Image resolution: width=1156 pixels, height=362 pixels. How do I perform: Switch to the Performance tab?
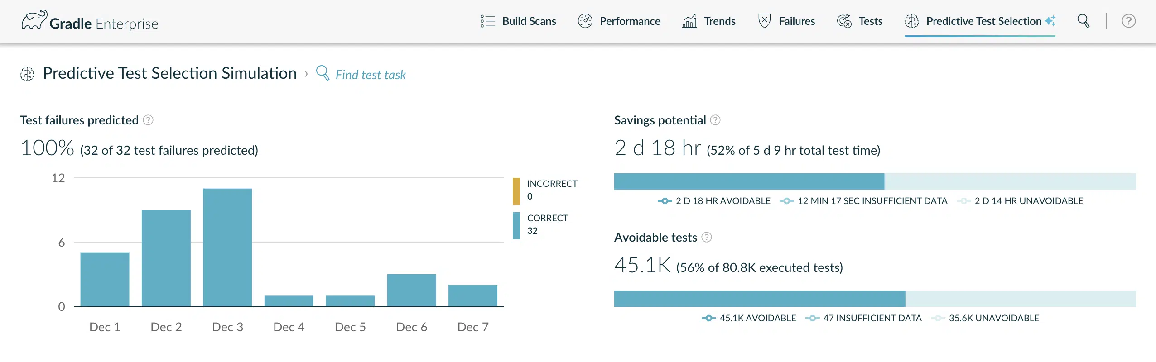pyautogui.click(x=619, y=21)
